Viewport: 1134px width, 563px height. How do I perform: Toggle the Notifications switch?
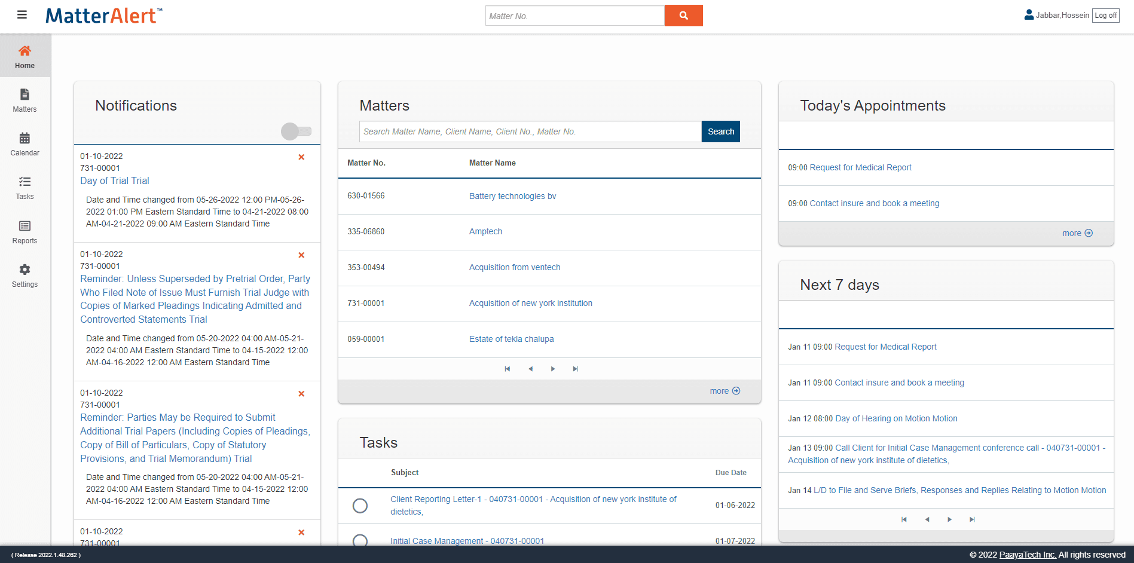coord(297,131)
